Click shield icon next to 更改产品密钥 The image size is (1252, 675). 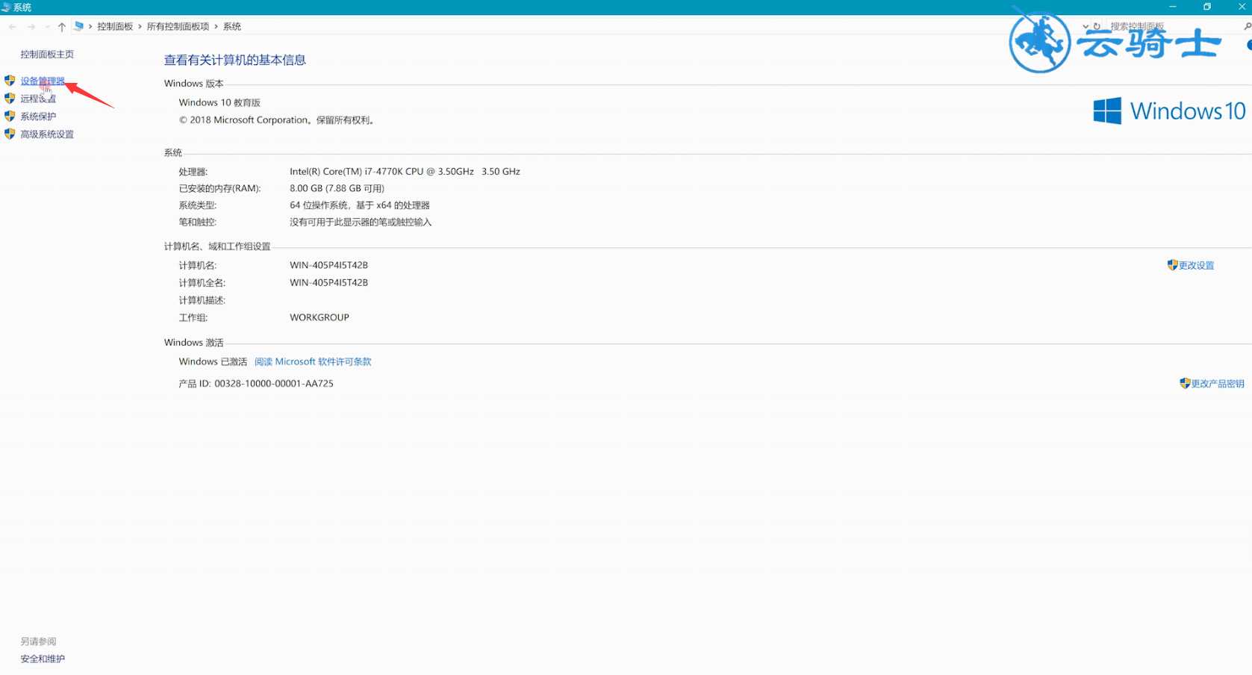pyautogui.click(x=1185, y=383)
